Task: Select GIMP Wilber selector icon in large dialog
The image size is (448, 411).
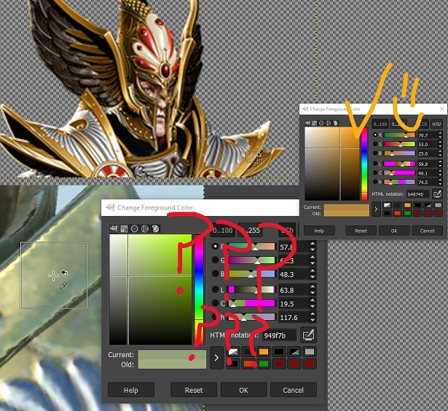Action: [x=114, y=228]
